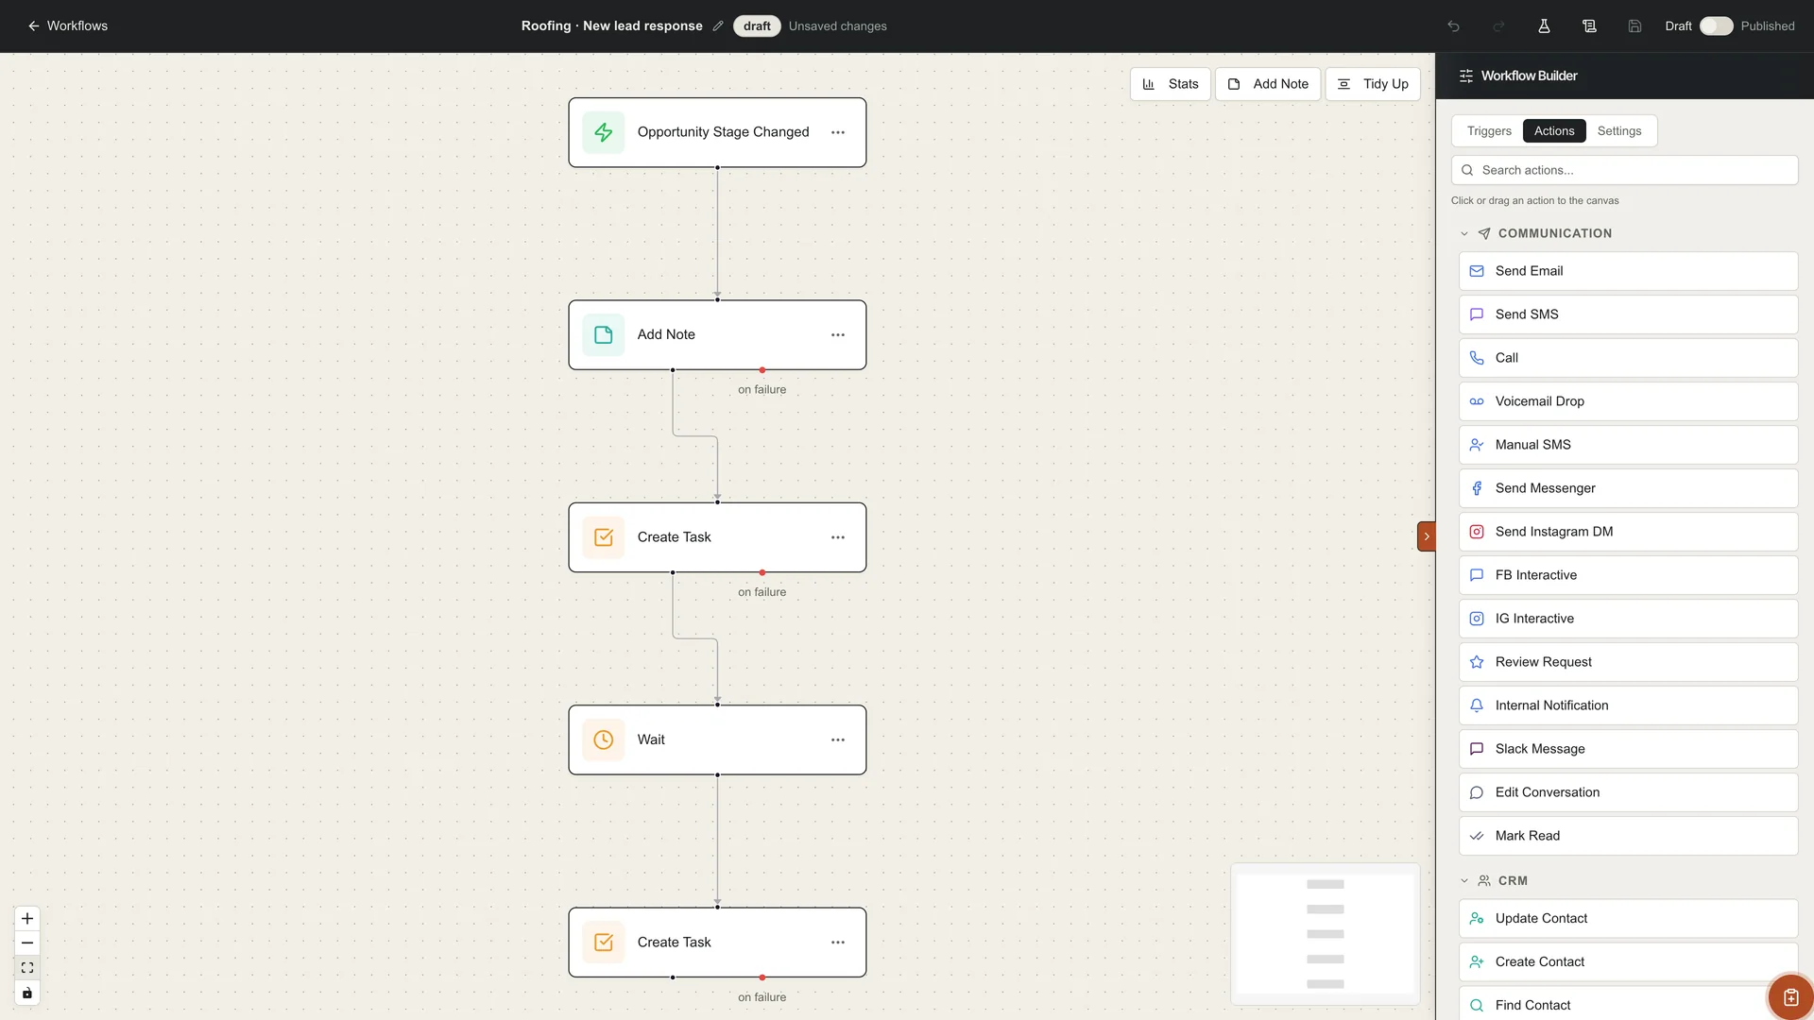Add the Send SMS action
Image resolution: width=1814 pixels, height=1020 pixels.
pyautogui.click(x=1628, y=314)
